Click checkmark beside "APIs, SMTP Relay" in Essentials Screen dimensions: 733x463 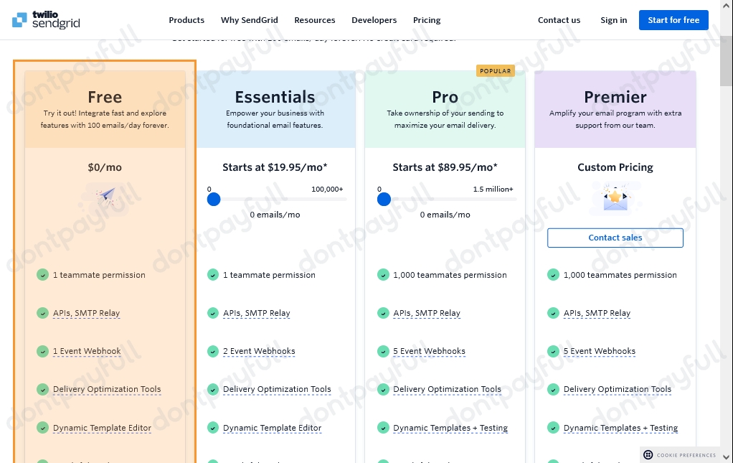pyautogui.click(x=213, y=313)
